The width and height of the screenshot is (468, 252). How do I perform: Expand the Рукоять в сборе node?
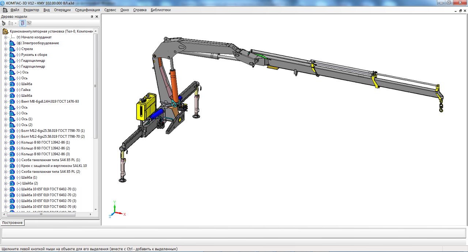tap(5, 55)
